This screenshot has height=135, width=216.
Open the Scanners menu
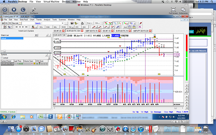click(62, 20)
